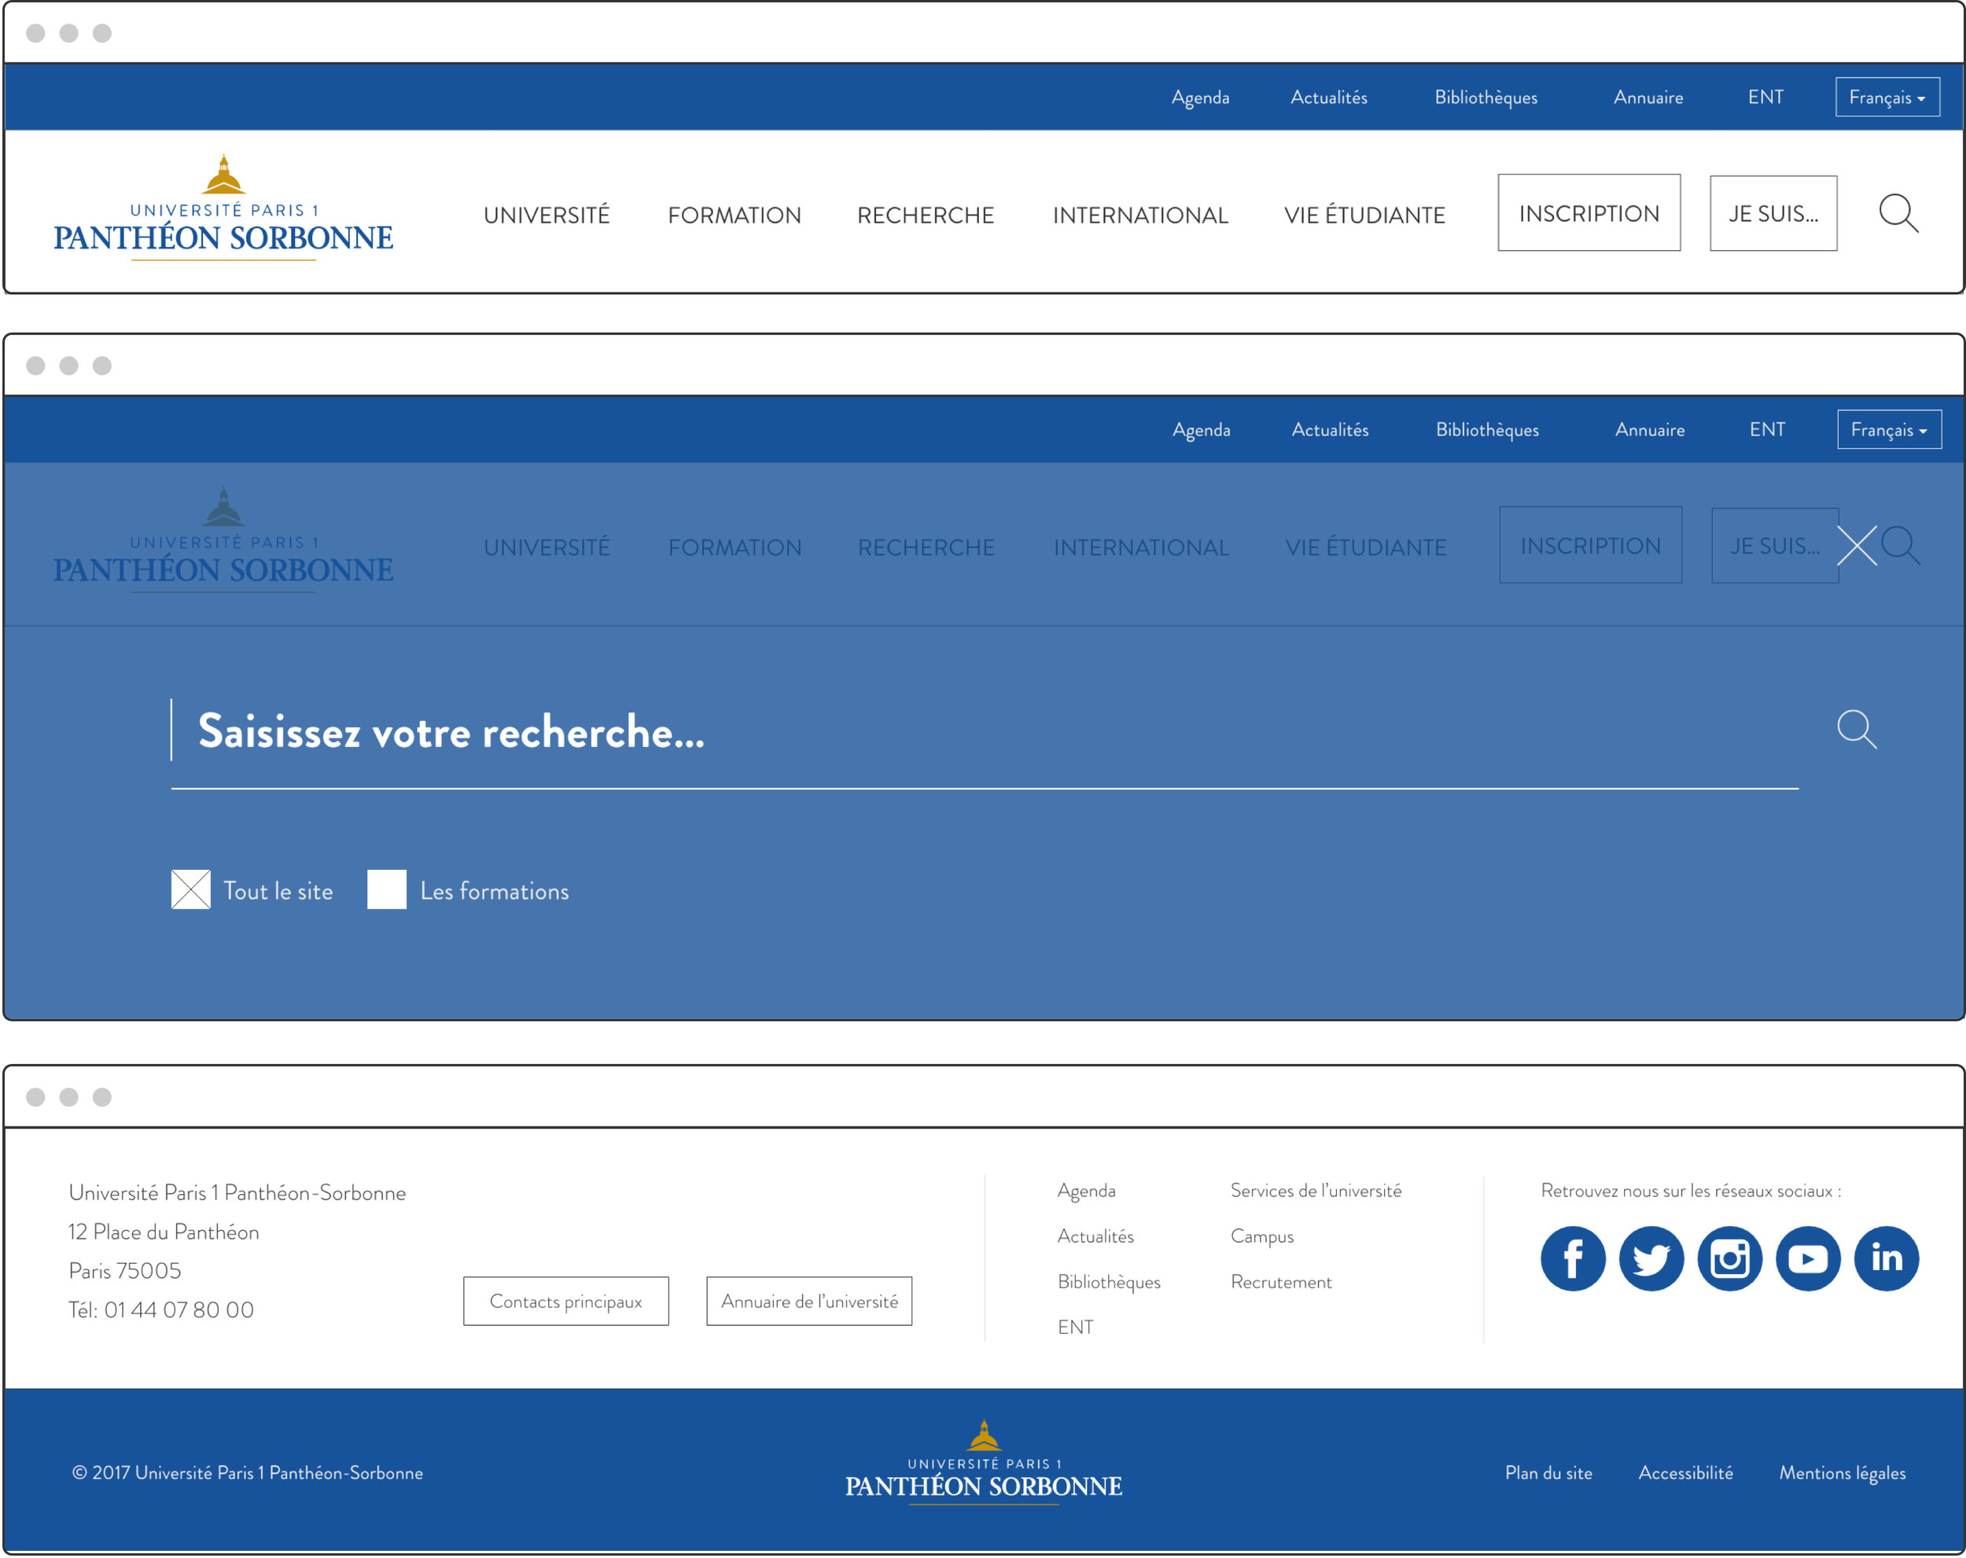Open the RECHERCHE menu in top header

(926, 215)
